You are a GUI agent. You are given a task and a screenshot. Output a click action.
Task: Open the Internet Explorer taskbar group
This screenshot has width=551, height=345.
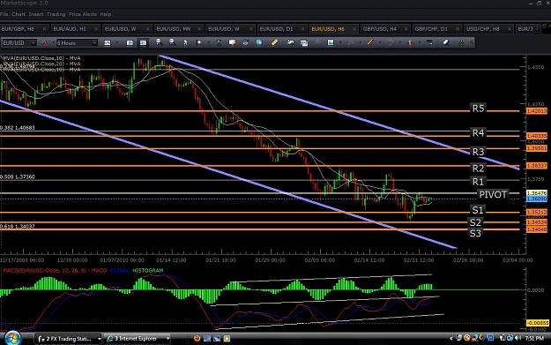coord(138,339)
